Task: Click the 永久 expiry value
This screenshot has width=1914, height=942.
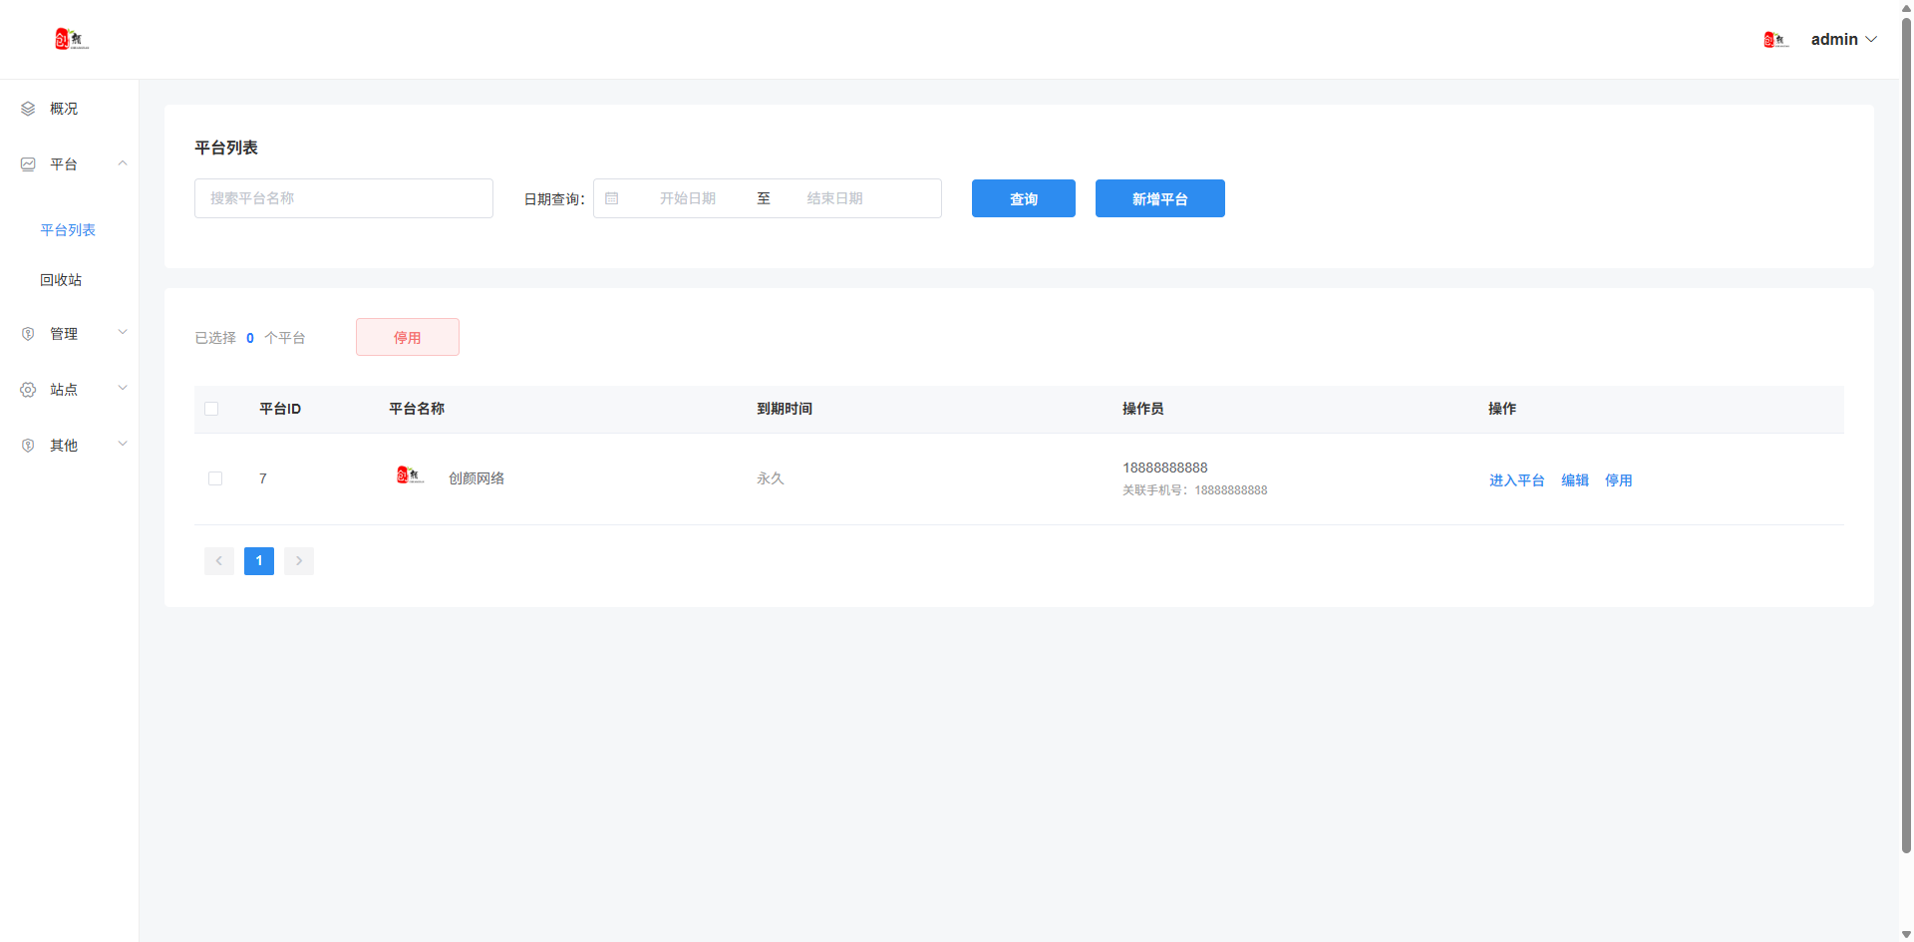Action: coord(771,478)
